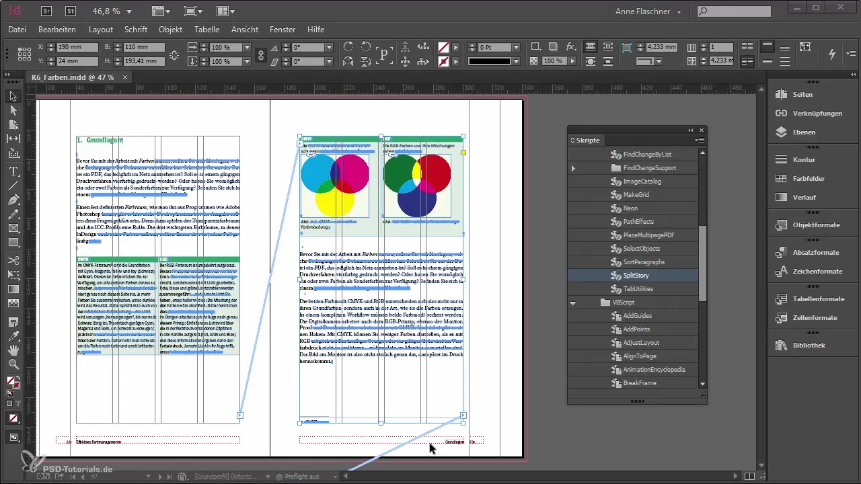Select the Gradient Swatch tool
The width and height of the screenshot is (861, 484).
(13, 289)
